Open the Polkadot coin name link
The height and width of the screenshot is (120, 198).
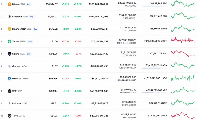(x=17, y=104)
